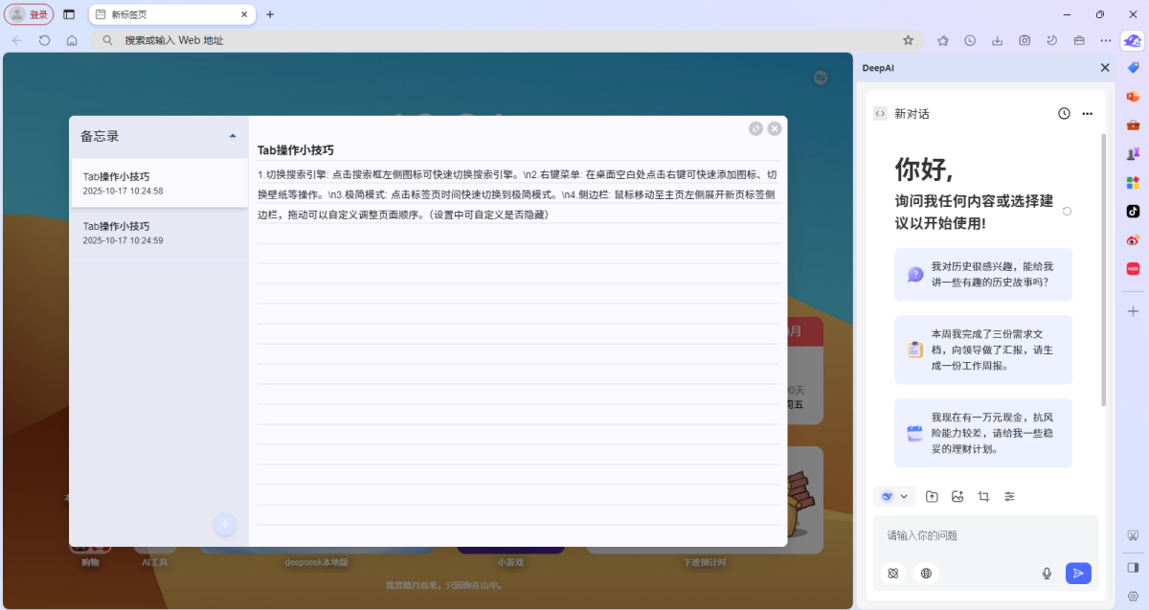1149x610 pixels.
Task: Click the upload file icon in DeepAI
Action: click(x=932, y=497)
